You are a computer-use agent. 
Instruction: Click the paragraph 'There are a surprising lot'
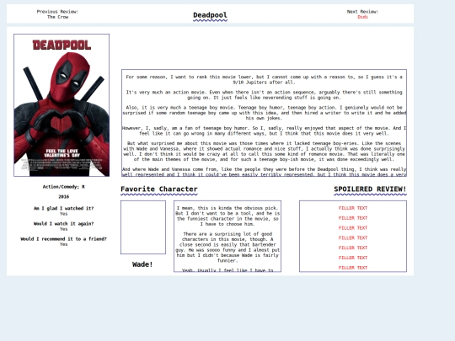tap(227, 247)
